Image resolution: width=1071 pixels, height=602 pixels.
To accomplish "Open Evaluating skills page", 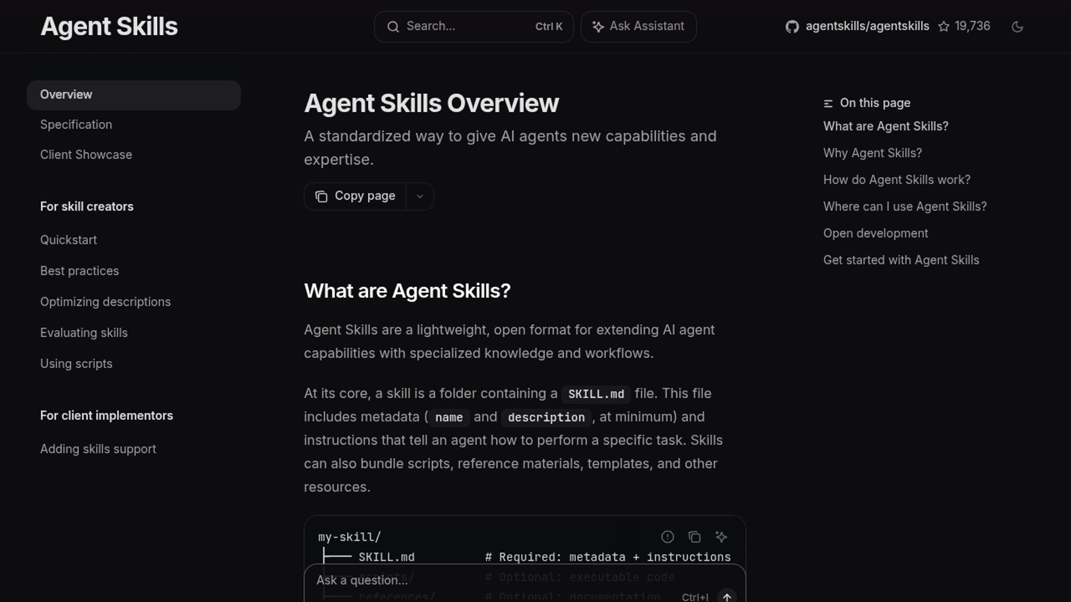I will tap(84, 333).
